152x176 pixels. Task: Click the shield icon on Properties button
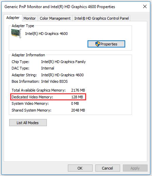point(98,44)
